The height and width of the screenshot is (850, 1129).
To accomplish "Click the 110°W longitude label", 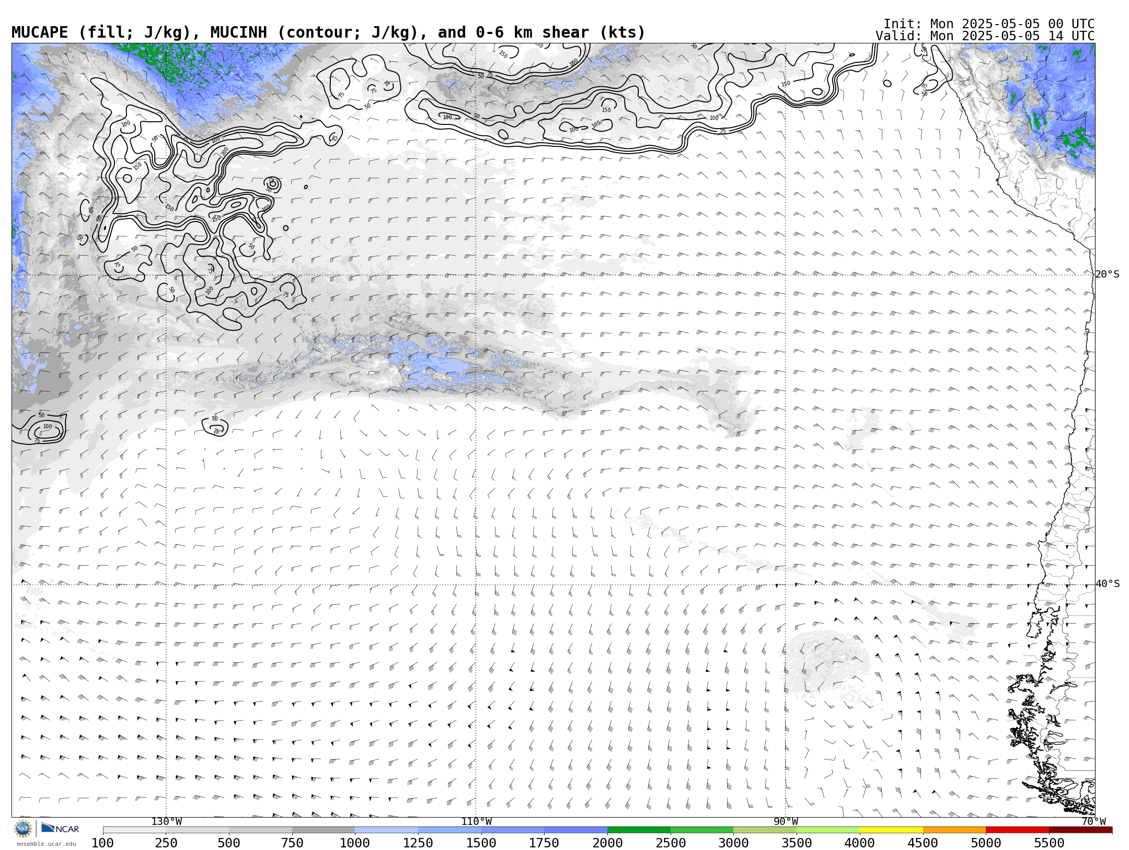I will tap(476, 822).
